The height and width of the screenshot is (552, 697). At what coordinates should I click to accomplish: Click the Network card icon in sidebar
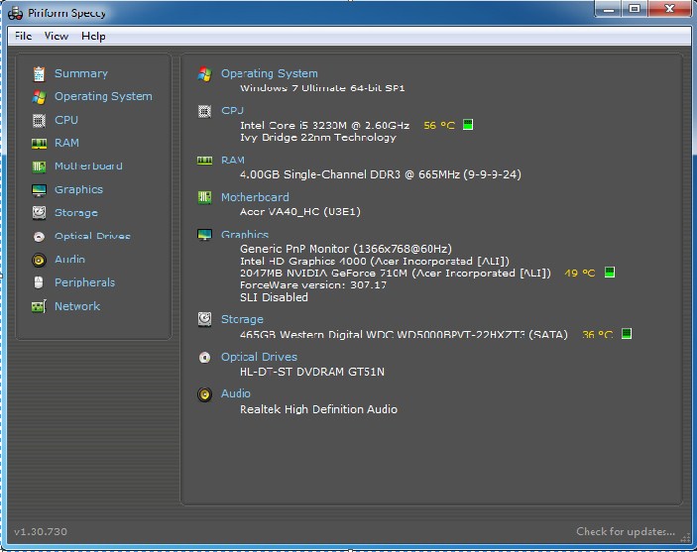pyautogui.click(x=39, y=306)
